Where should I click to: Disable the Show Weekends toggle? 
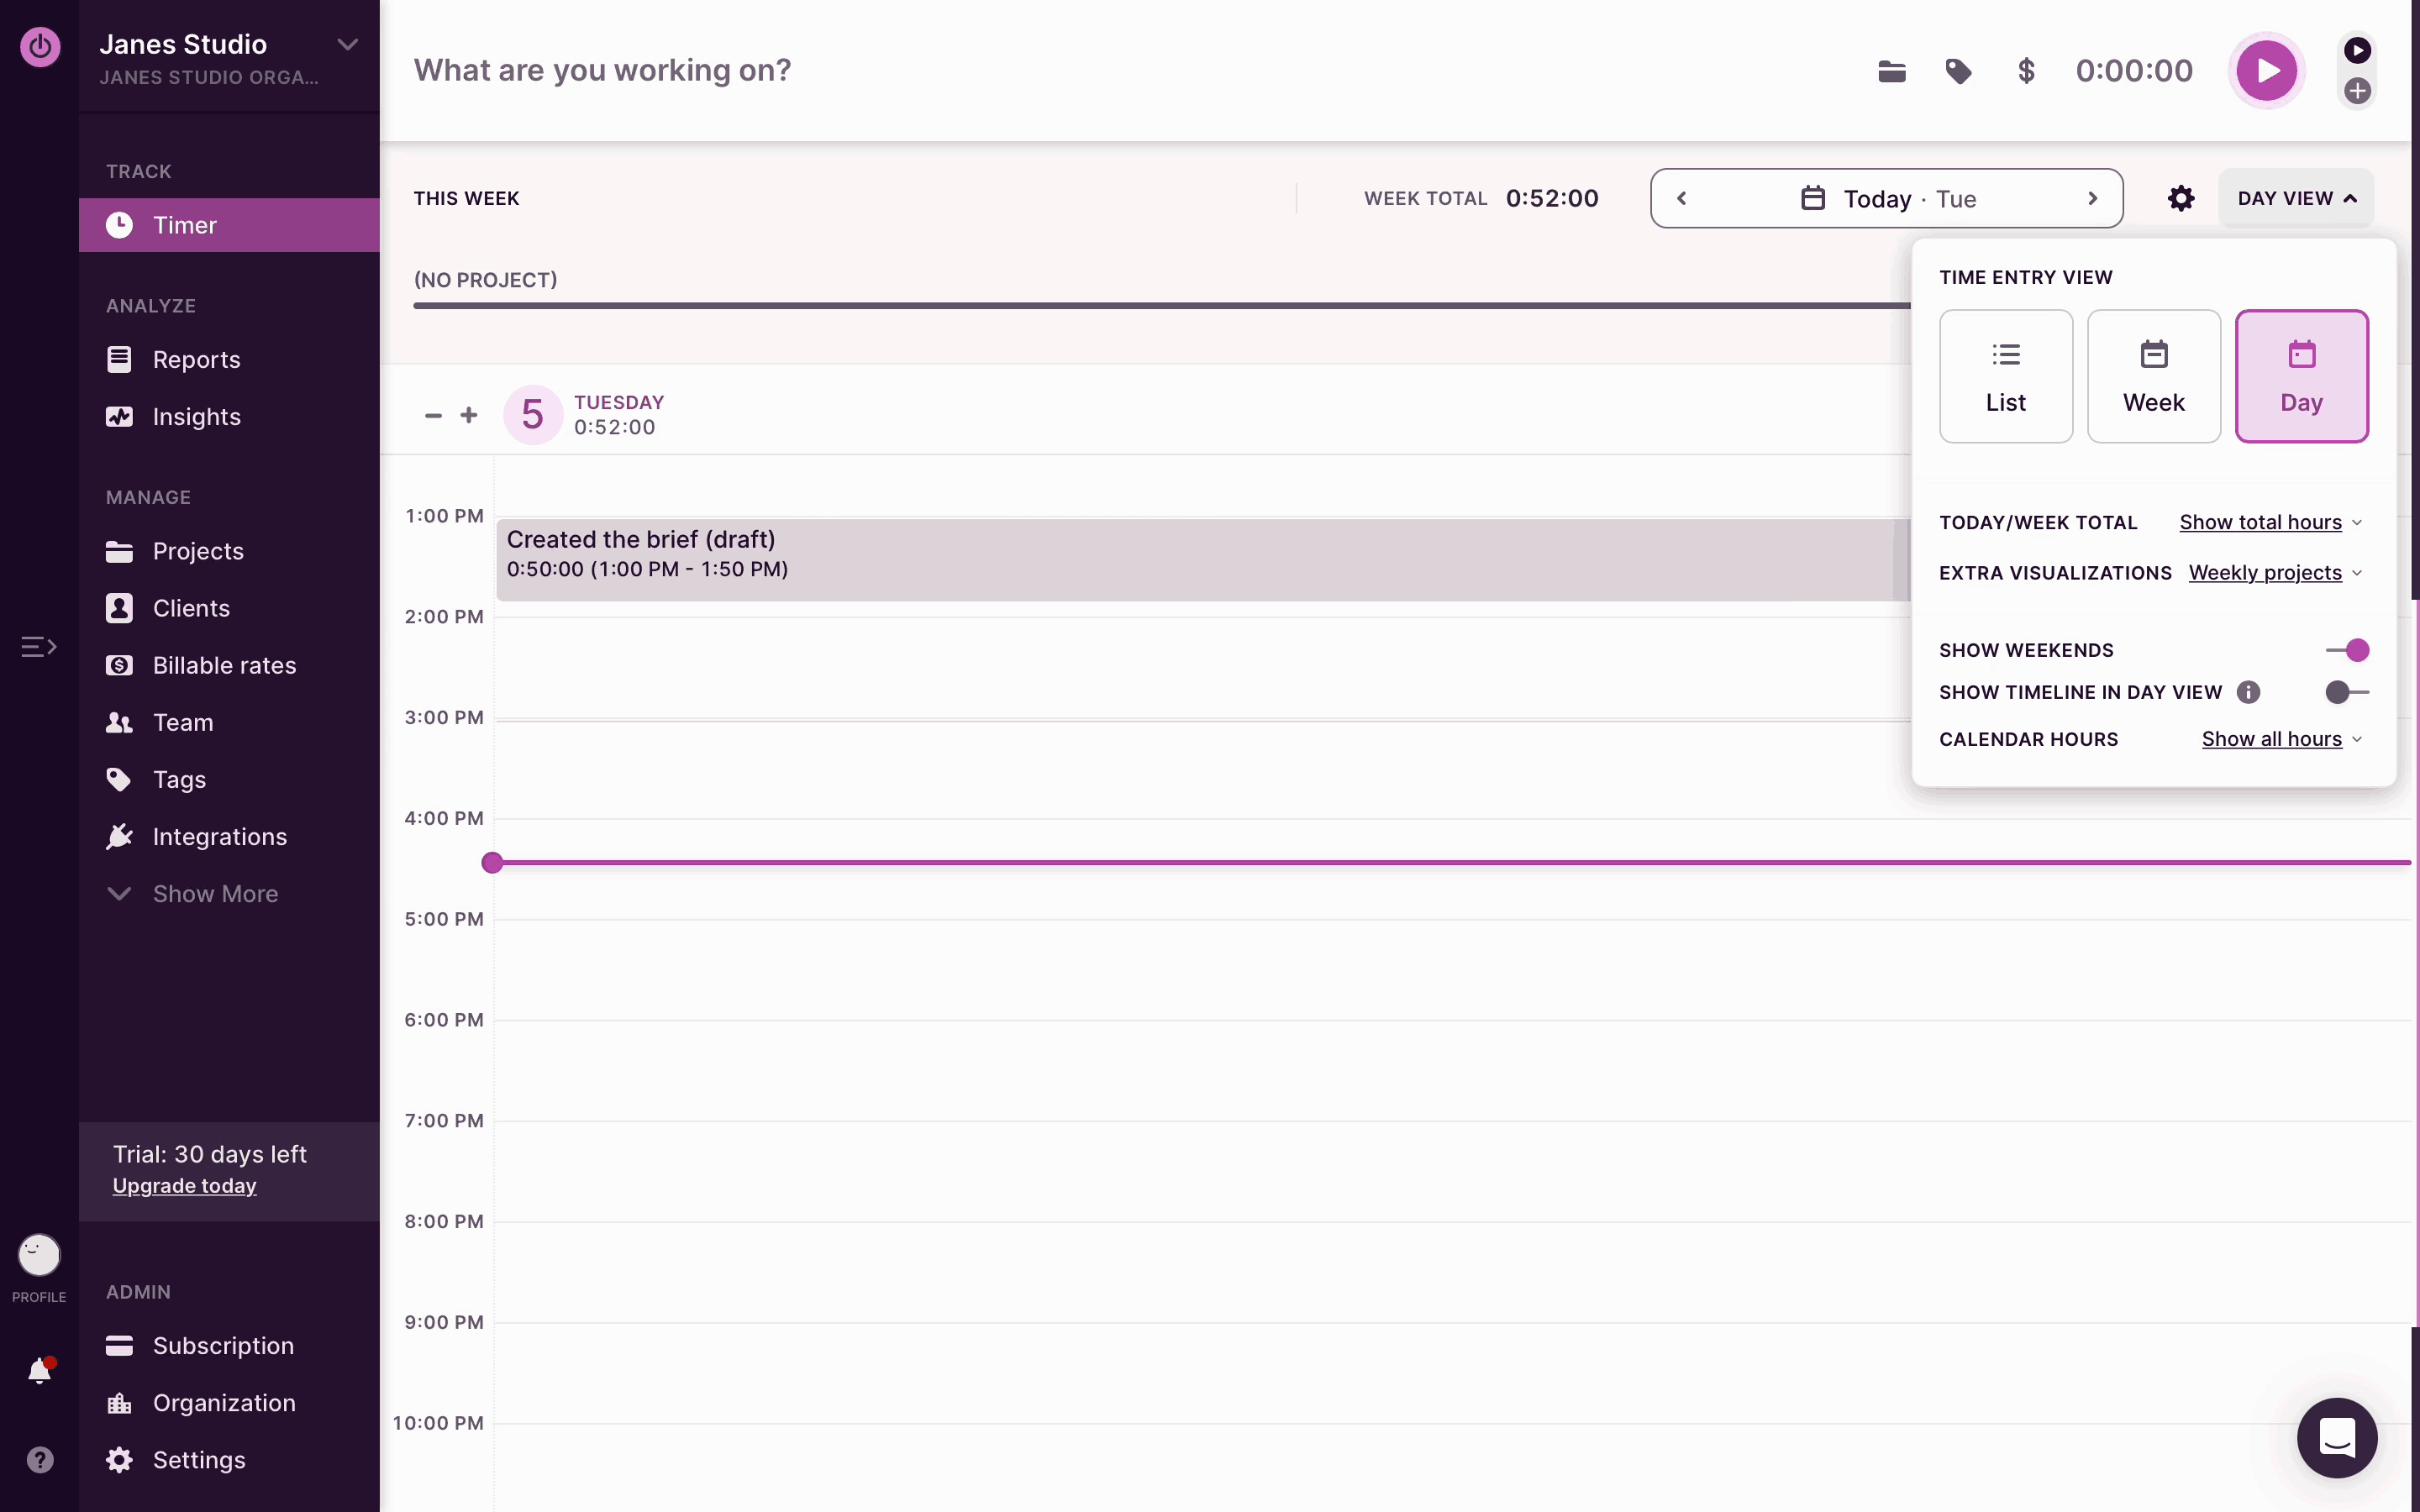(2346, 650)
